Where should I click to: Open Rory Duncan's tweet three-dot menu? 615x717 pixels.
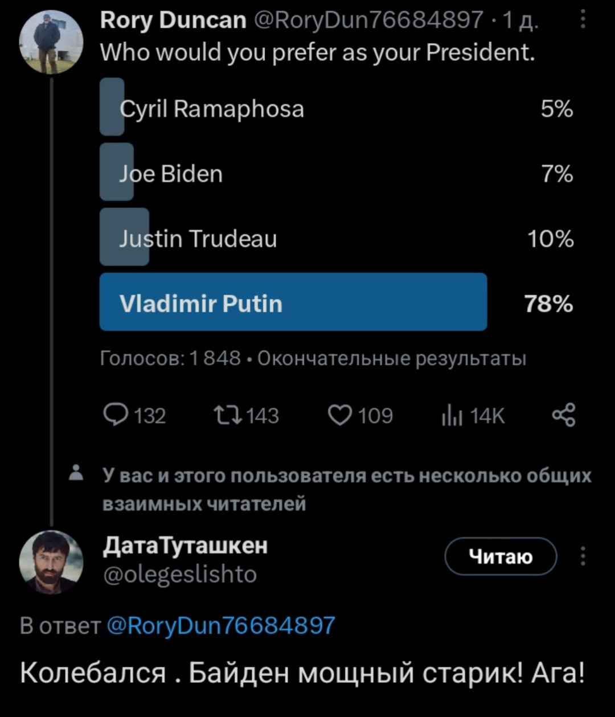click(x=582, y=21)
